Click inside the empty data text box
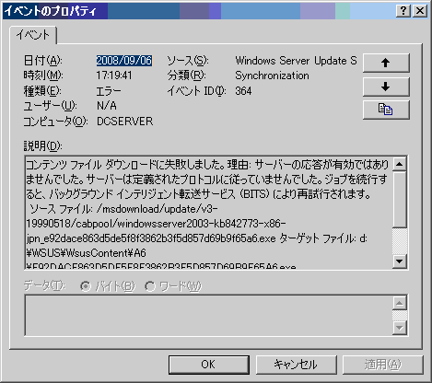The image size is (432, 383). tap(209, 315)
